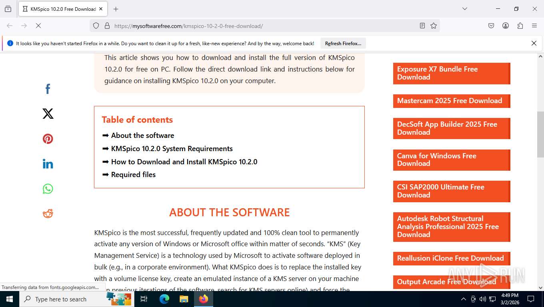Open taskbar clock showing 4:49 PM
The image size is (544, 307).
pyautogui.click(x=510, y=299)
